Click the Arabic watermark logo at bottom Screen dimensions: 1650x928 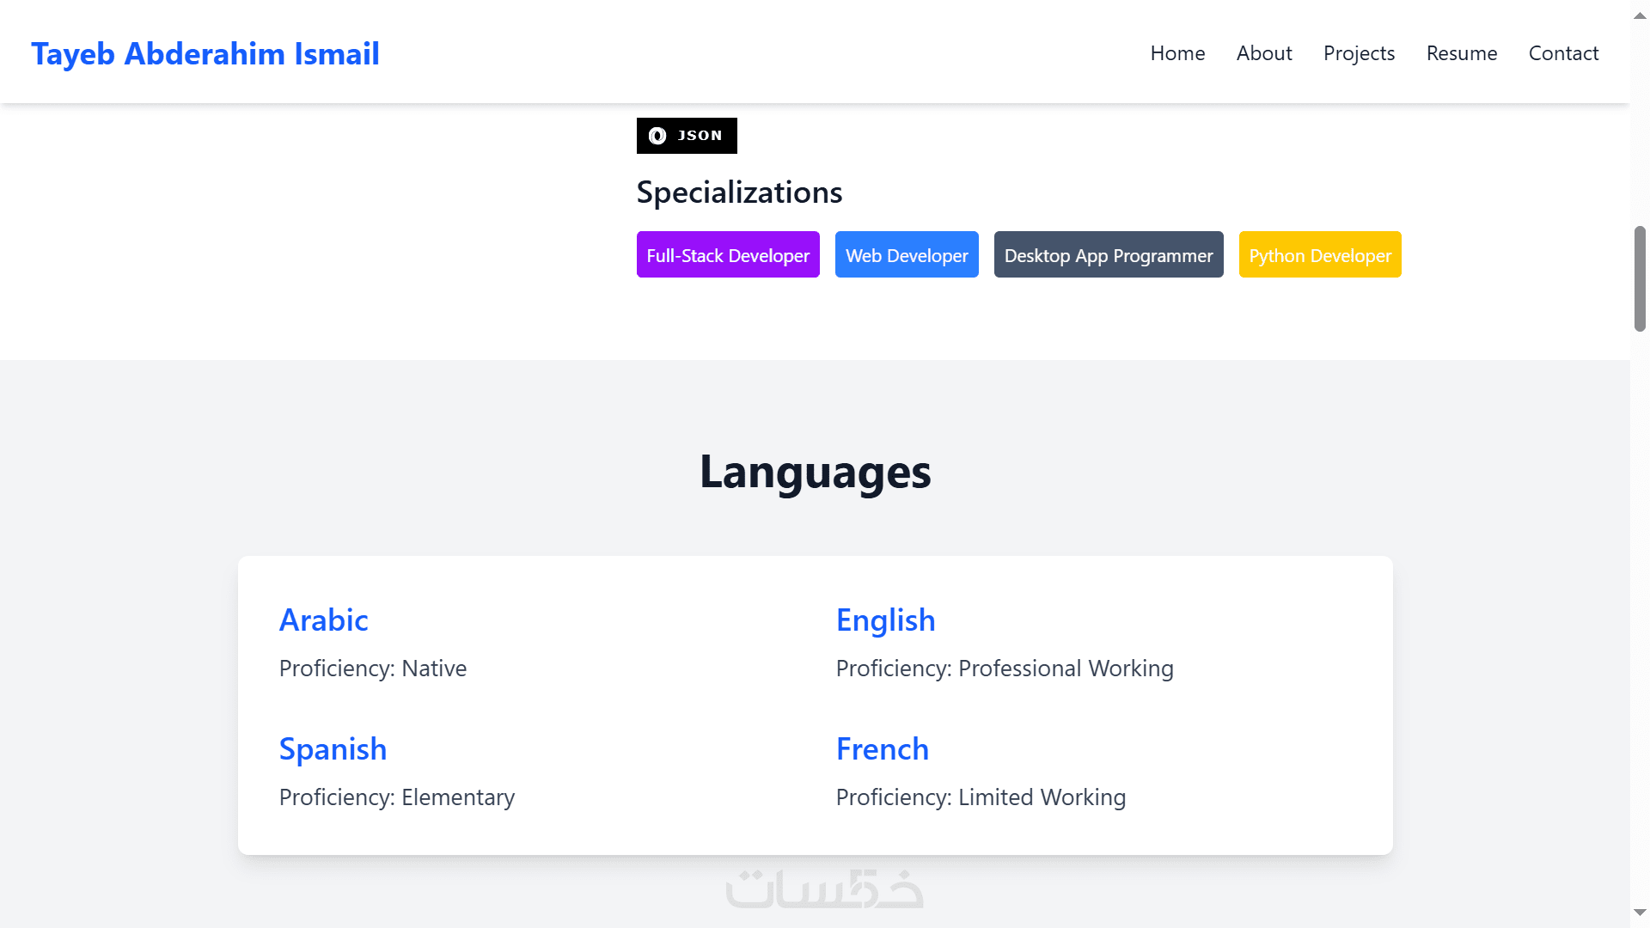(x=824, y=889)
